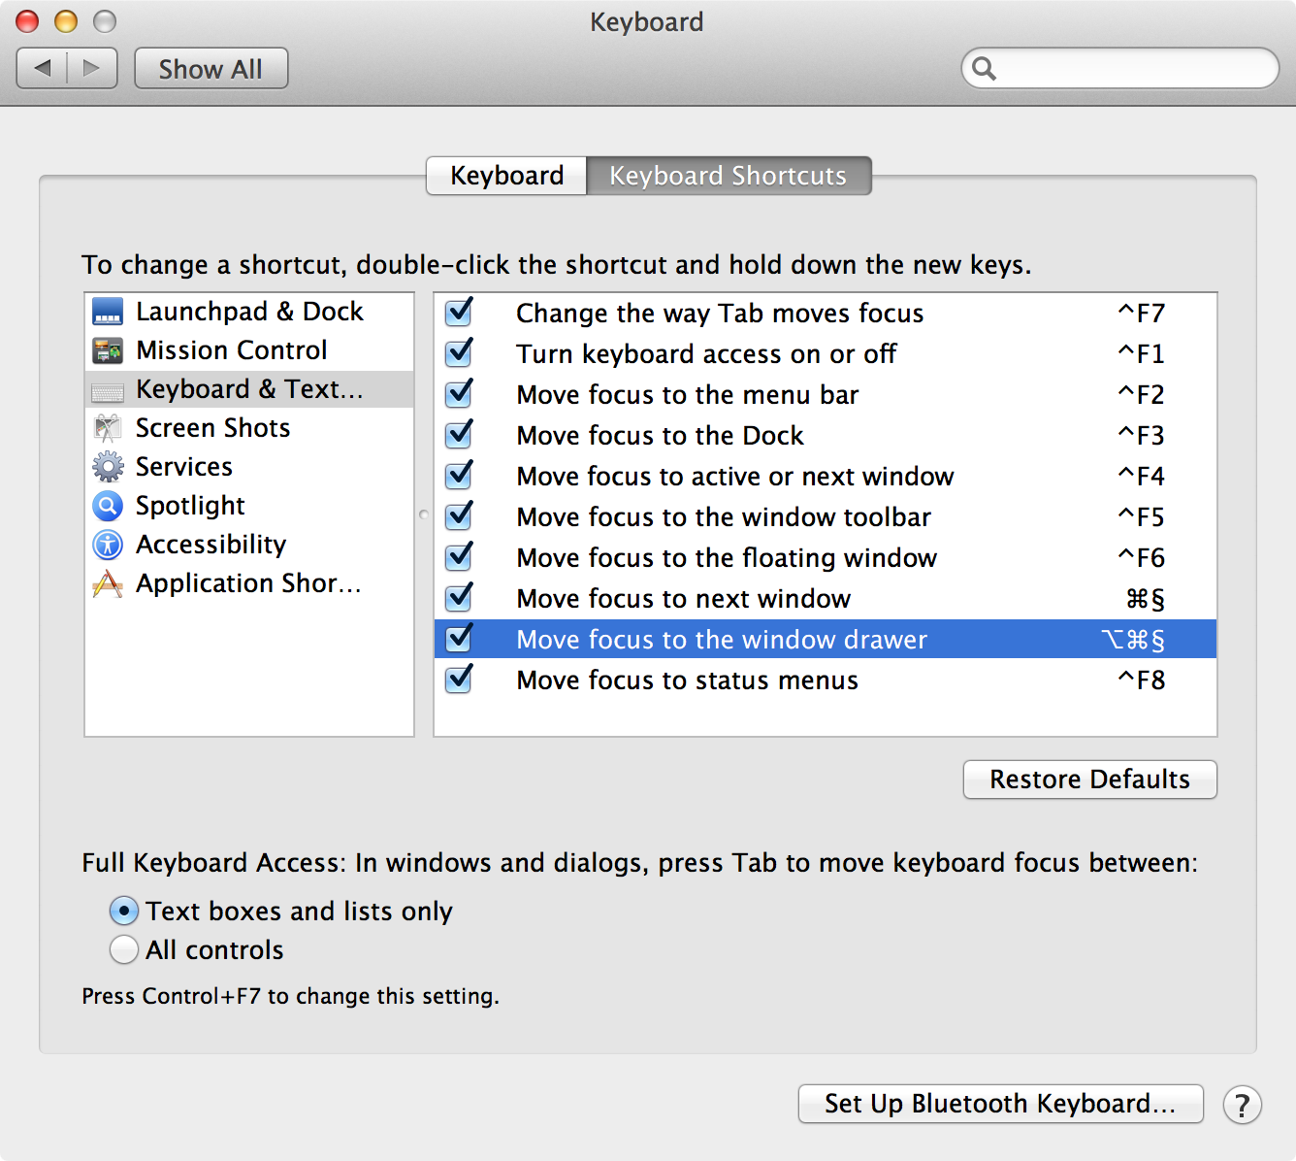Image resolution: width=1296 pixels, height=1161 pixels.
Task: Disable Move focus to active or next window
Action: click(459, 476)
